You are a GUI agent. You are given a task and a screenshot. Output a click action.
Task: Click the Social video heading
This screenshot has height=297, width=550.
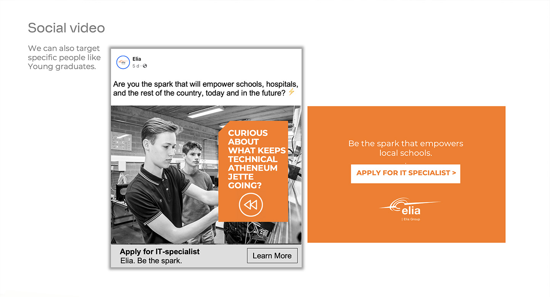(66, 28)
